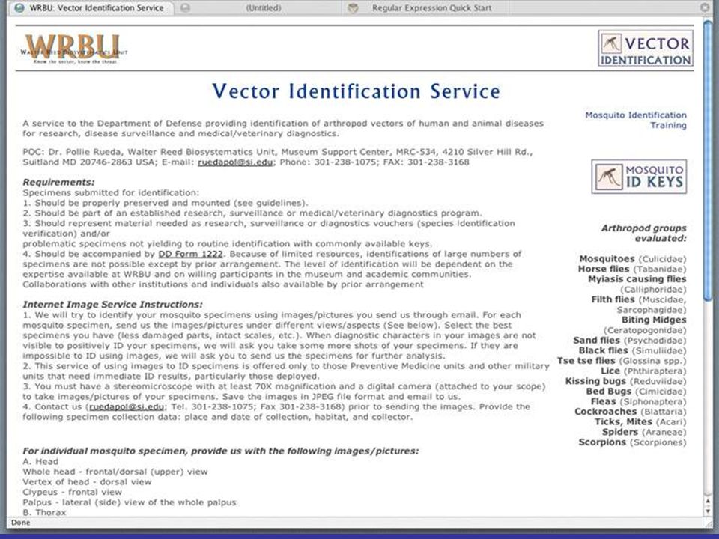Click the icon on the Untitled tab
Screen dimensions: 719x539
click(185, 7)
